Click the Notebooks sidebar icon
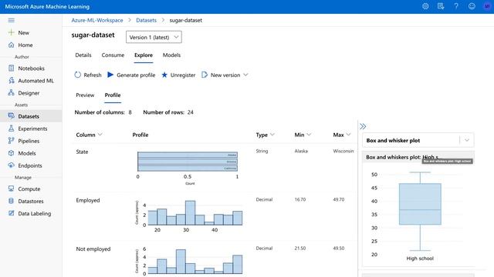 (12, 68)
